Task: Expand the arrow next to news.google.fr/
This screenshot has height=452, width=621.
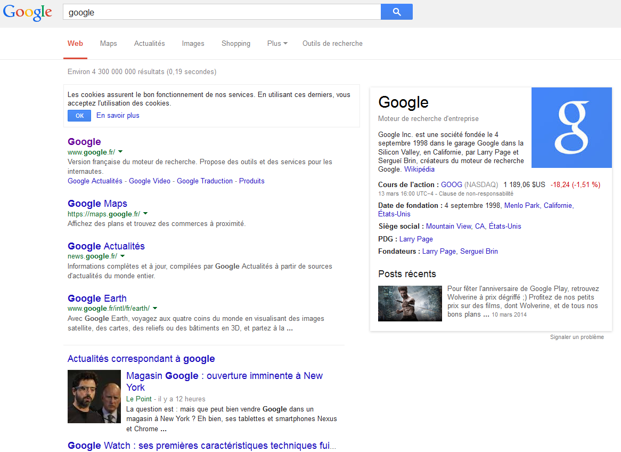Action: tap(122, 256)
